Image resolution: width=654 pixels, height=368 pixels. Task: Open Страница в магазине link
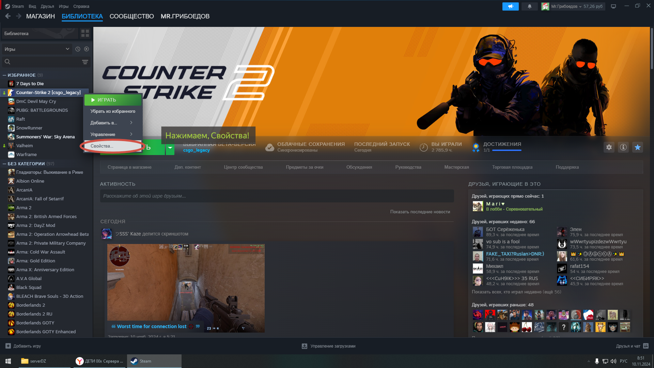coord(129,167)
